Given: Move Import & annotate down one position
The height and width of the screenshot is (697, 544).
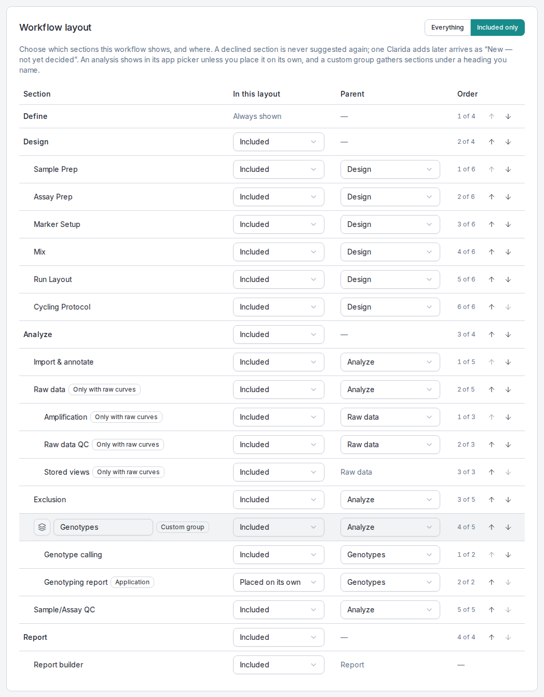Looking at the screenshot, I should [508, 362].
